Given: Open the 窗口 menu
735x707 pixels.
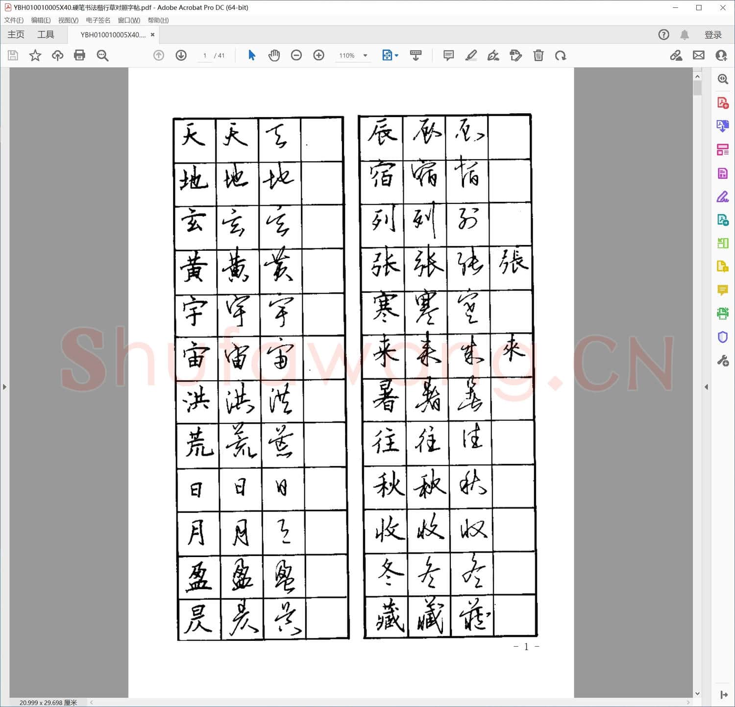Looking at the screenshot, I should tap(129, 20).
